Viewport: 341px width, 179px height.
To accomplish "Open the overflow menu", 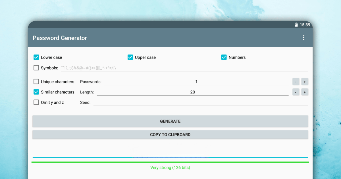I will point(303,37).
